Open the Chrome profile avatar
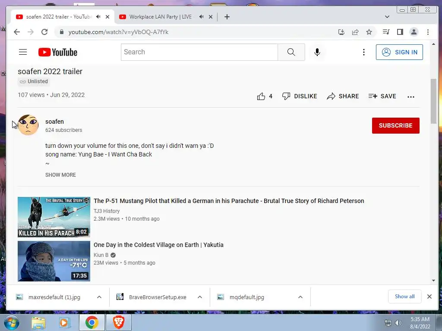Screen dimensions: 442x331 (x=414, y=32)
